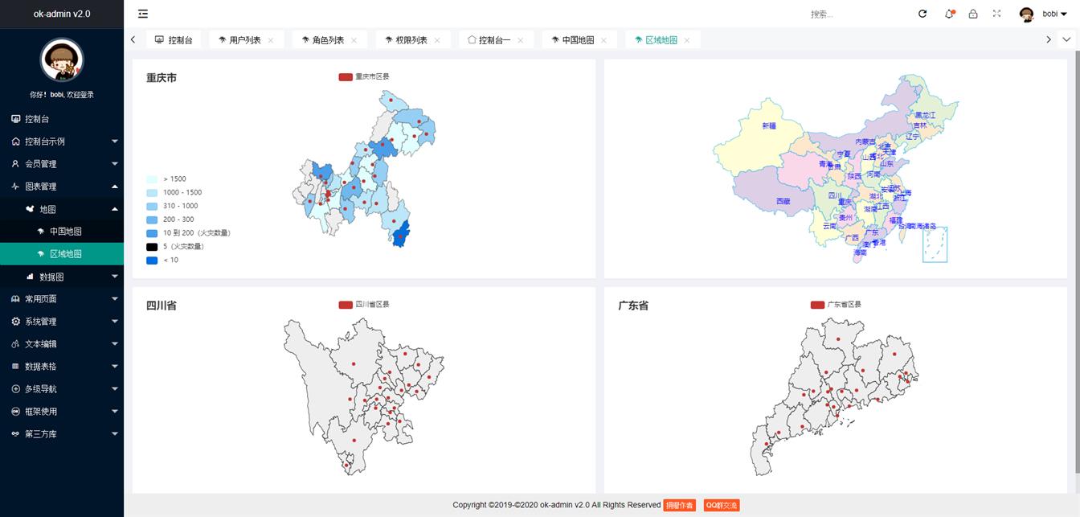Toggle fullscreen with the expand icon
The image size is (1080, 517).
(x=996, y=14)
